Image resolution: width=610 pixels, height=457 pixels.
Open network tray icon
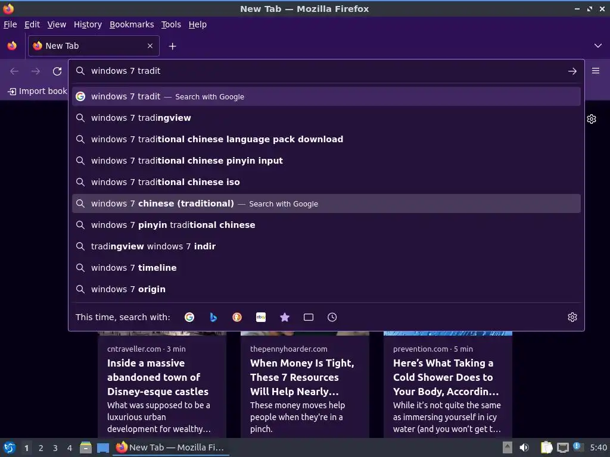coord(562,447)
